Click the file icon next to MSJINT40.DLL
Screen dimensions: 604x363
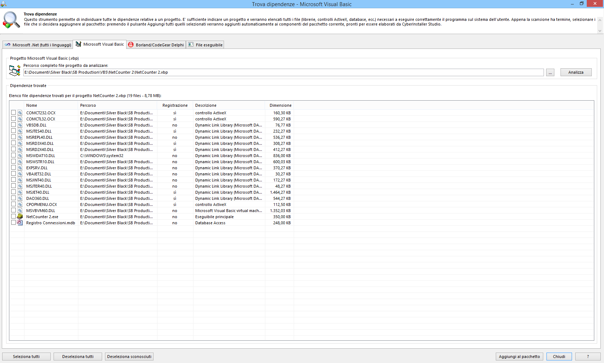20,180
